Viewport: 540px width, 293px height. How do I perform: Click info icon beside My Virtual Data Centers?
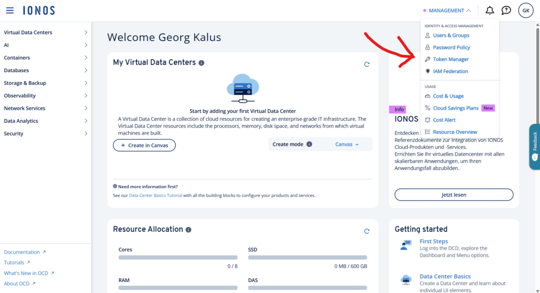pyautogui.click(x=201, y=63)
